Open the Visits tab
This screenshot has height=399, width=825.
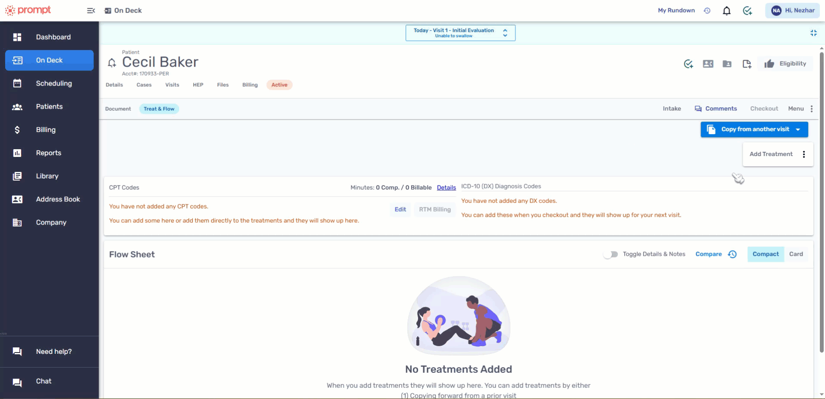point(172,85)
